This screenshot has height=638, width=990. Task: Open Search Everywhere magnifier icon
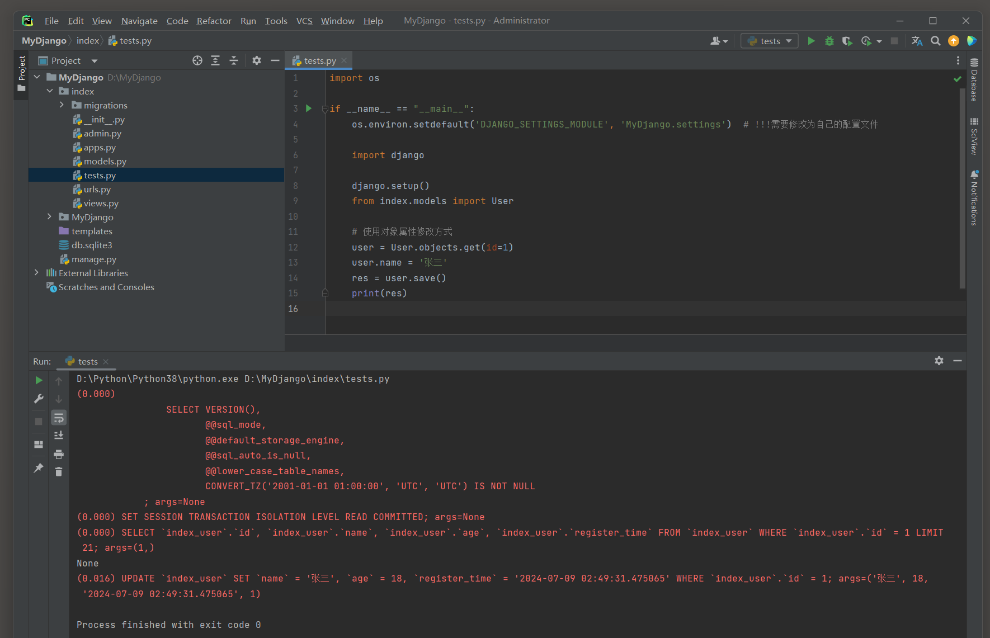click(x=935, y=41)
